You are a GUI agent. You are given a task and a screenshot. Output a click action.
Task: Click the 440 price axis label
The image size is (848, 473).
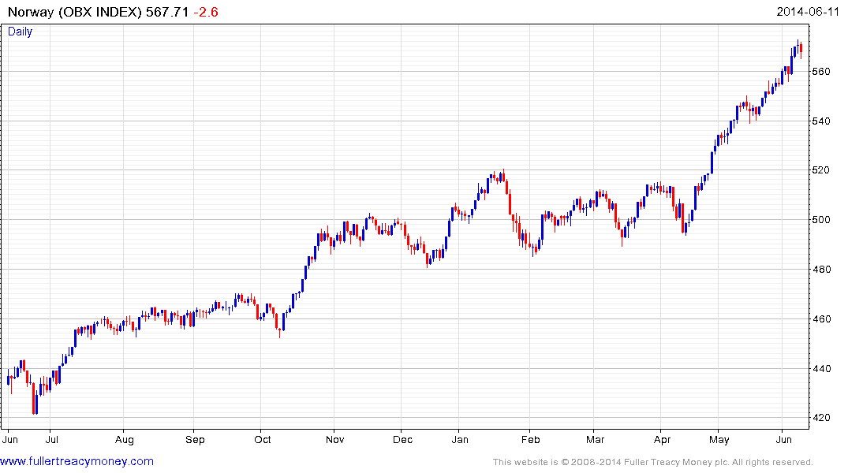point(821,369)
